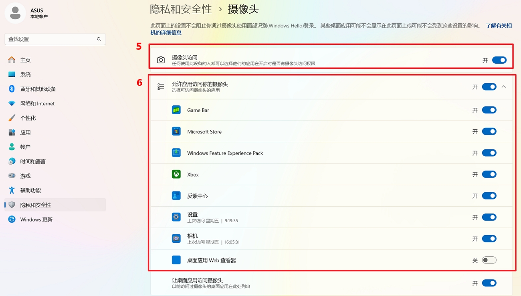Collapse the 允许应用访问你的摄像头 list

click(x=504, y=87)
